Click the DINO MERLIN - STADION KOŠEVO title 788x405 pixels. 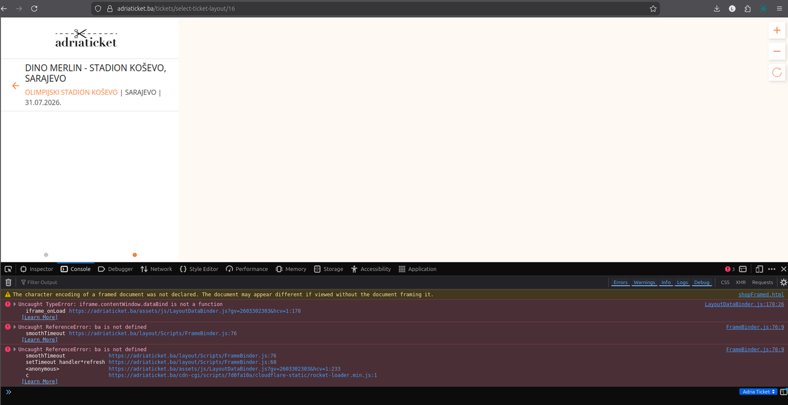tap(95, 73)
